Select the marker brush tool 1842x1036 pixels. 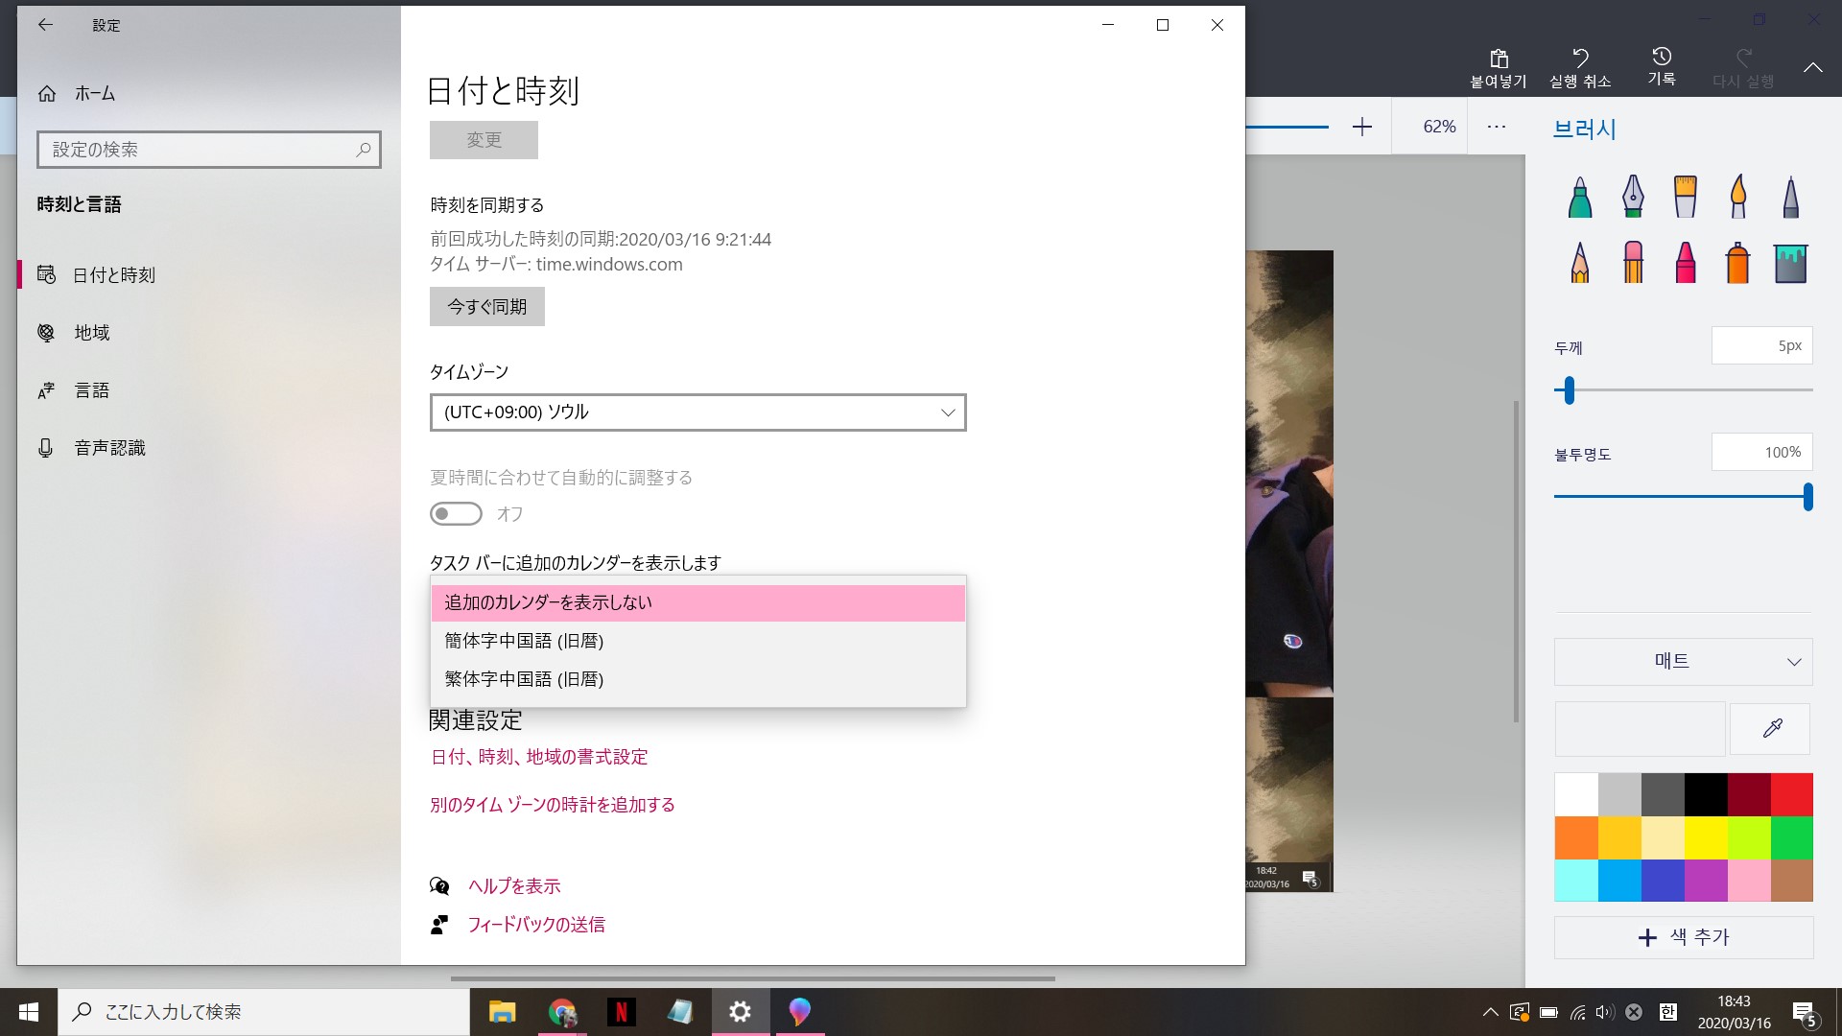pyautogui.click(x=1579, y=198)
